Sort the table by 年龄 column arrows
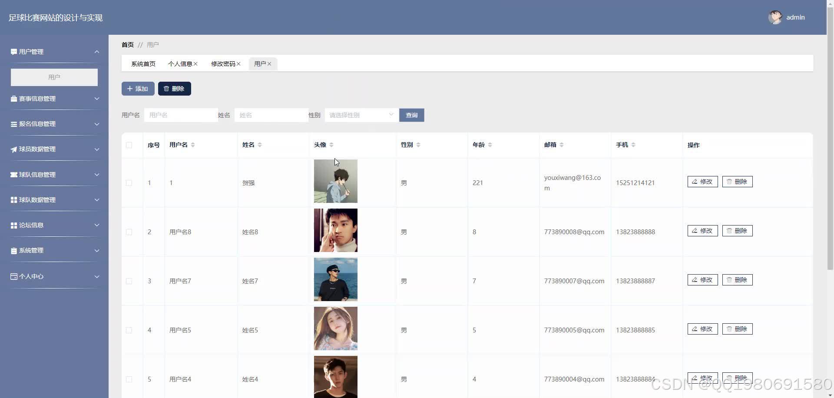Screen dimensions: 834x398 (x=490, y=145)
